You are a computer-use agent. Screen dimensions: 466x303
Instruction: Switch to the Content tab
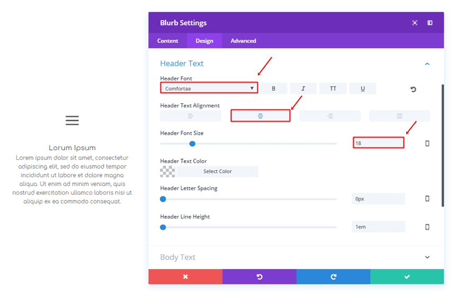pyautogui.click(x=167, y=41)
